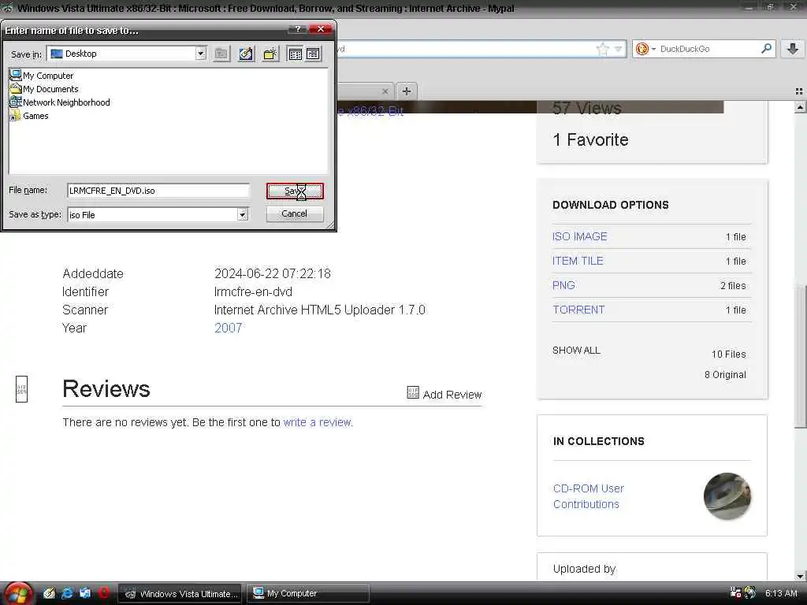This screenshot has width=807, height=605.
Task: Click the vertical scrollbar thumb
Action: (x=801, y=355)
